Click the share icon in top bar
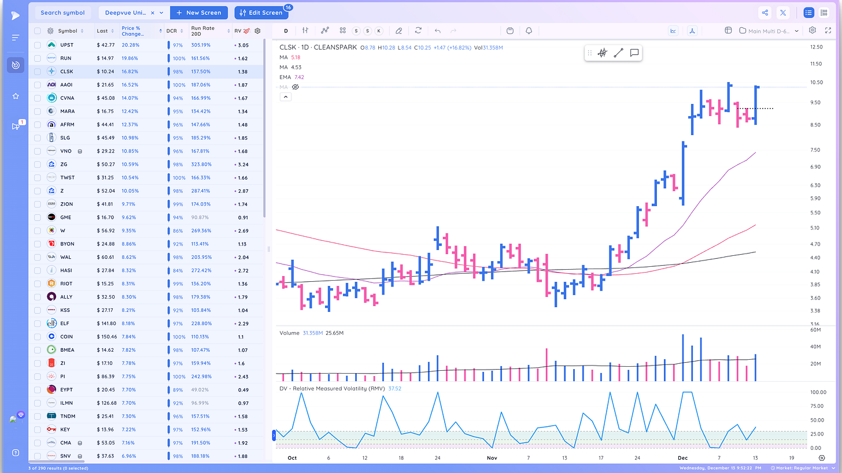This screenshot has height=473, width=842. tap(765, 13)
